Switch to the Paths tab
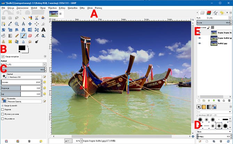 click(215, 13)
